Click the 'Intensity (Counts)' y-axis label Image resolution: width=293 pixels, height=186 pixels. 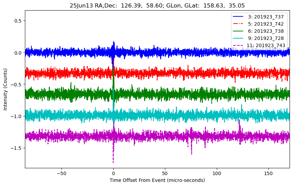5,89
